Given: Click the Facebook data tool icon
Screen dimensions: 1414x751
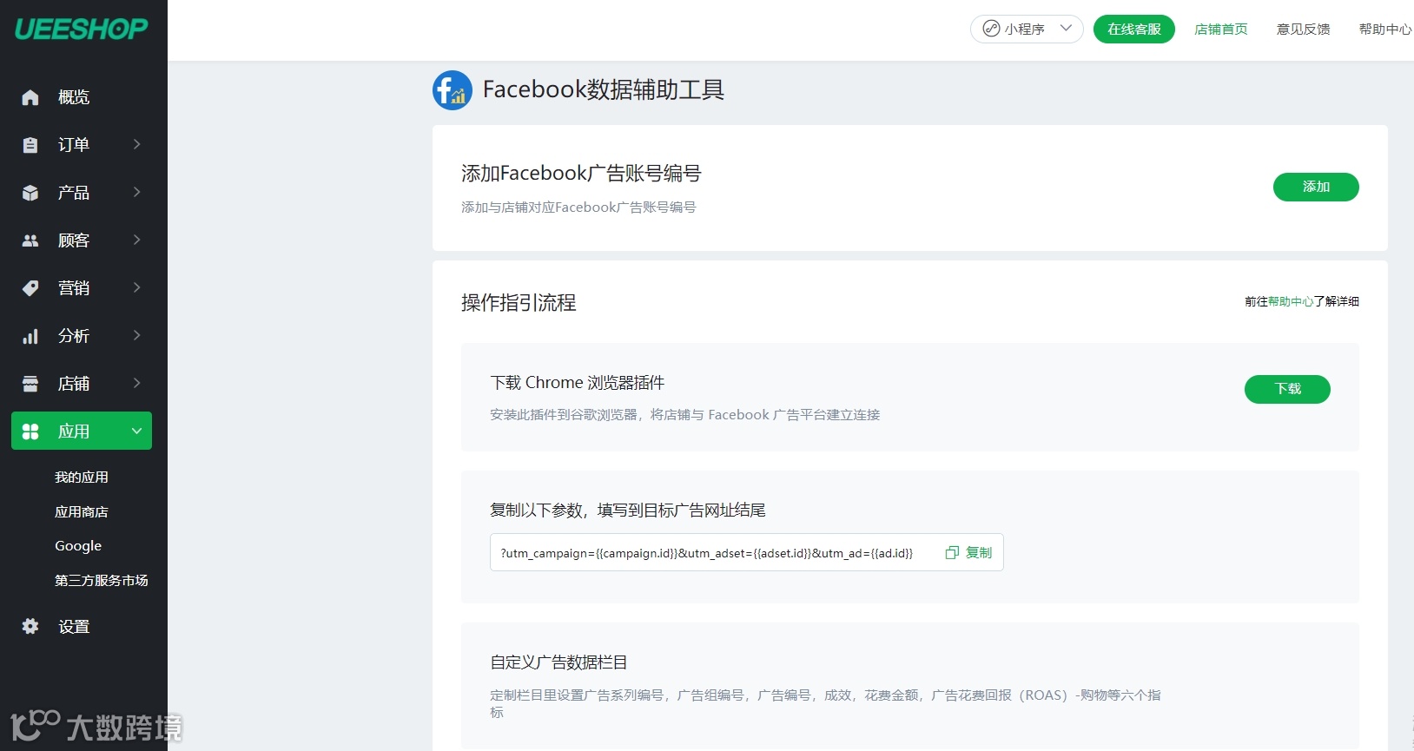Looking at the screenshot, I should click(453, 90).
